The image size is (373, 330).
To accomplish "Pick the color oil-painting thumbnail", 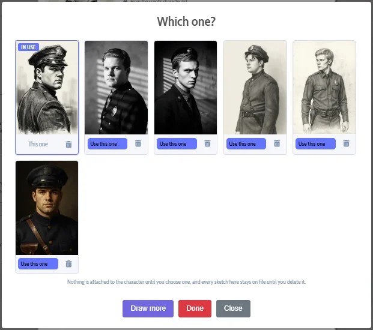I will click(x=47, y=208).
